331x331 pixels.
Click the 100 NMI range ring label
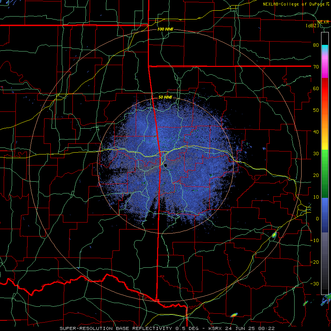[x=165, y=29]
